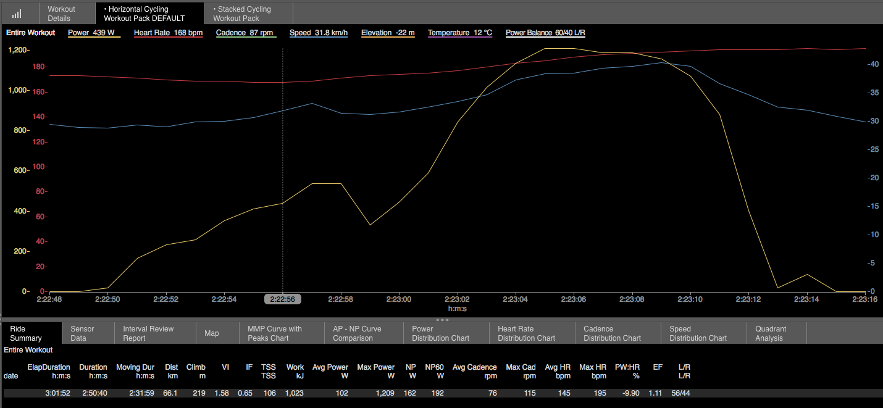
Task: Open the Quadrant Analysis tab
Action: point(771,333)
